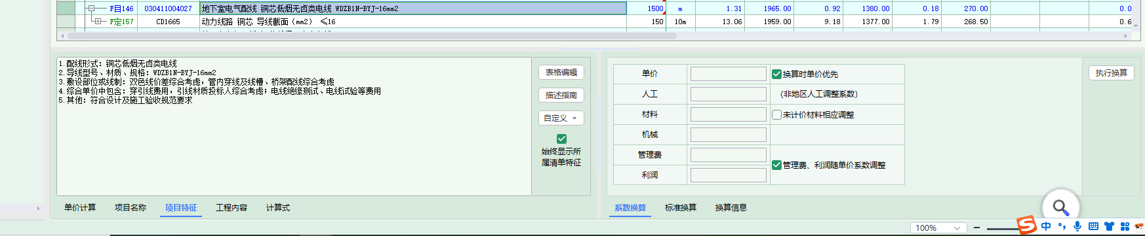
Task: Select code cell CD1665
Action: click(x=168, y=22)
